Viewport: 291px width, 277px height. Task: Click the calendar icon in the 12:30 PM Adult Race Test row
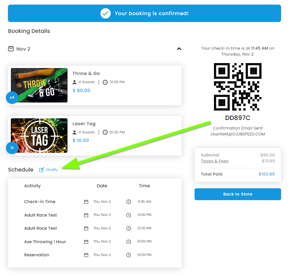[86, 228]
